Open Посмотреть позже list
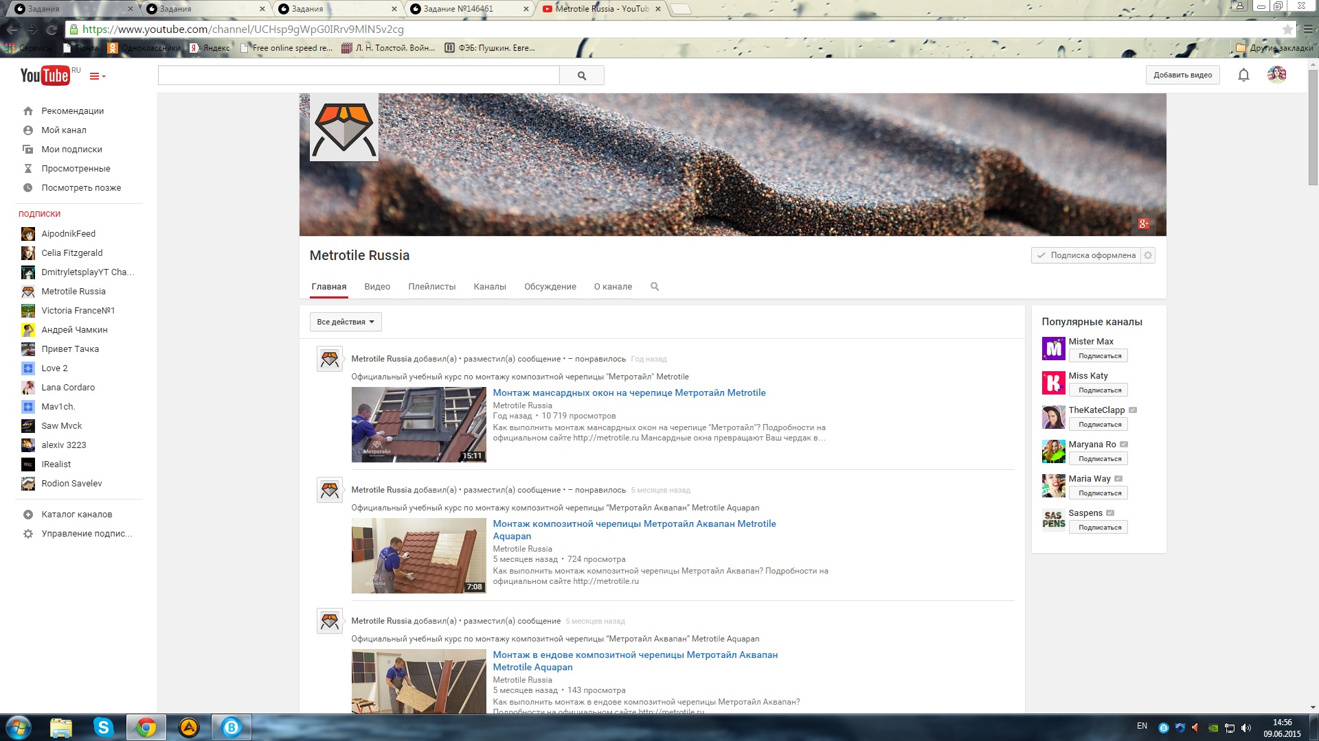The height and width of the screenshot is (741, 1319). (x=81, y=188)
